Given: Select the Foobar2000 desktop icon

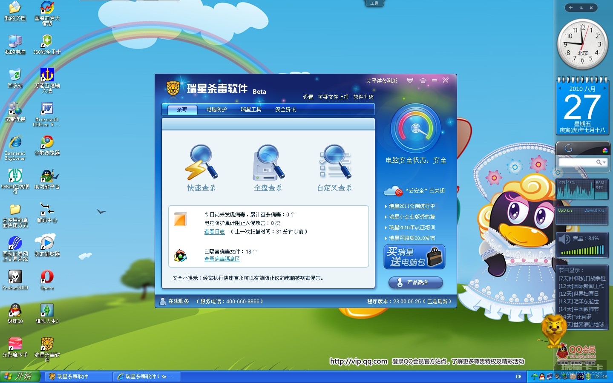Looking at the screenshot, I should (15, 280).
